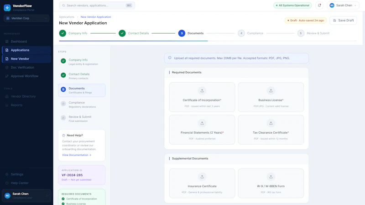Viewport: 365px width, 205px height.
Task: Select New Vendor in the sidebar
Action: 26,59
